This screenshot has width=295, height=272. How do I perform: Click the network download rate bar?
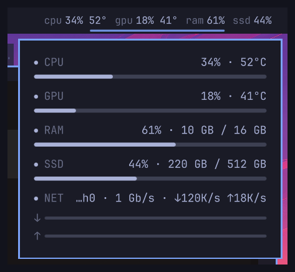pos(155,218)
